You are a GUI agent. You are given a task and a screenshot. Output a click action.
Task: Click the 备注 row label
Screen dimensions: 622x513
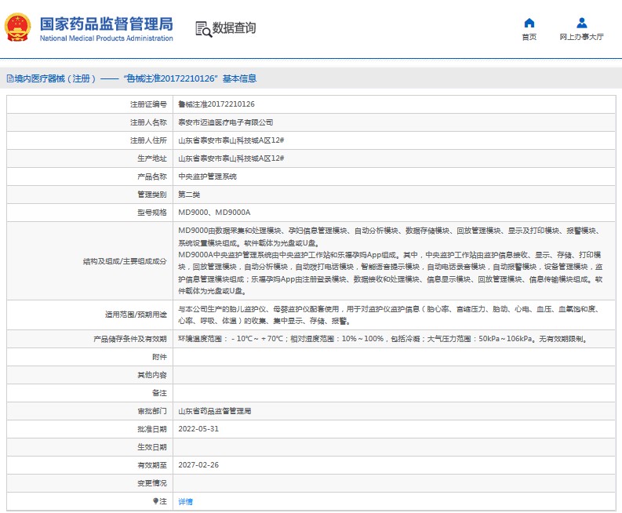tap(159, 393)
